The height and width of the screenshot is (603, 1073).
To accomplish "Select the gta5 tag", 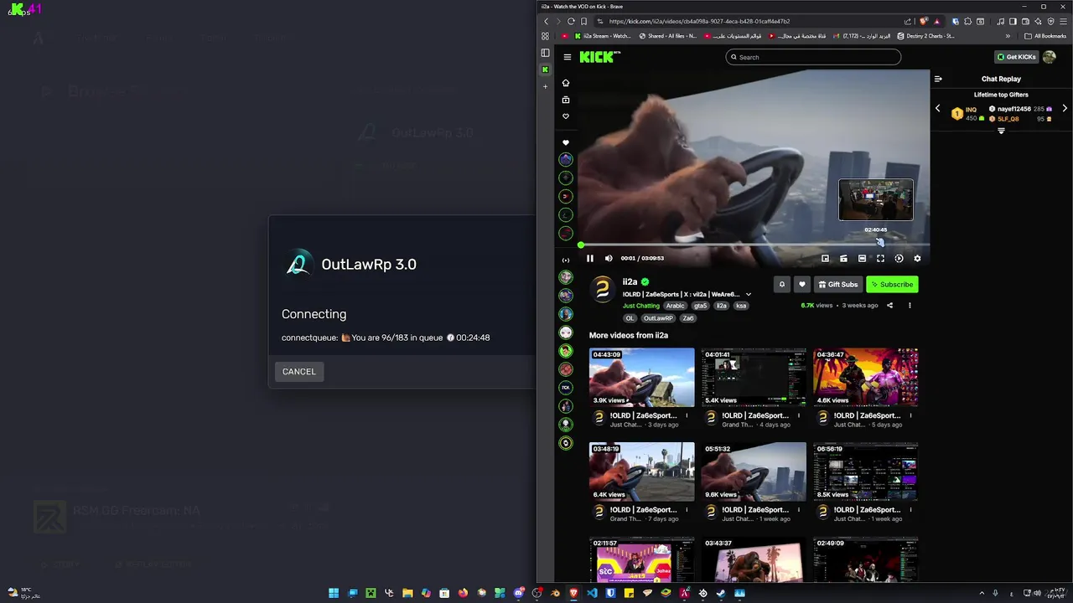I will tap(700, 306).
